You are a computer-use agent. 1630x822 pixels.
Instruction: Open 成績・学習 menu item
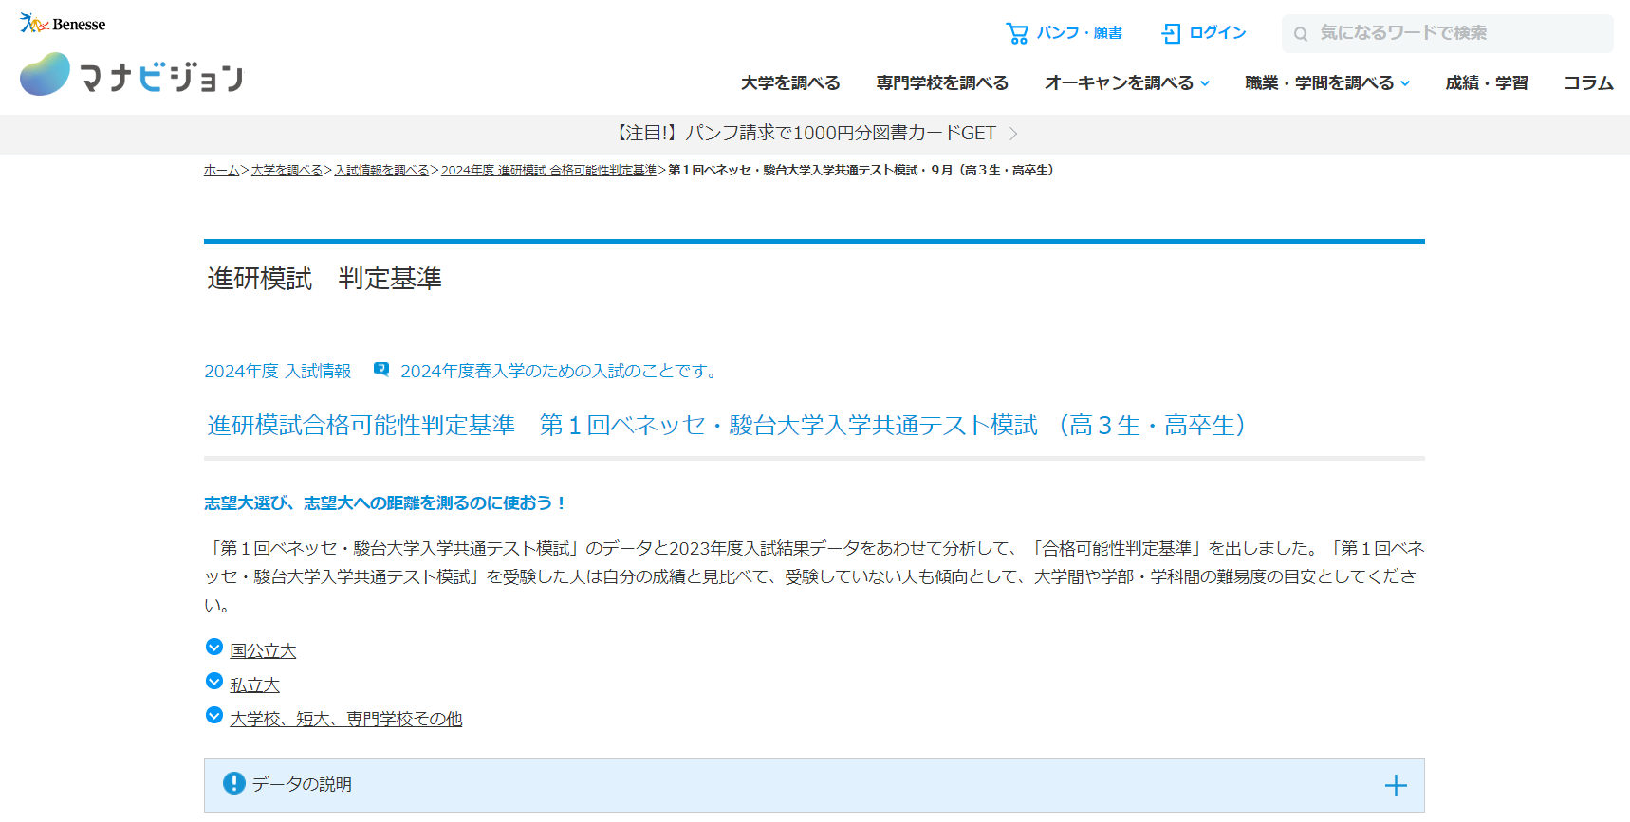point(1487,83)
